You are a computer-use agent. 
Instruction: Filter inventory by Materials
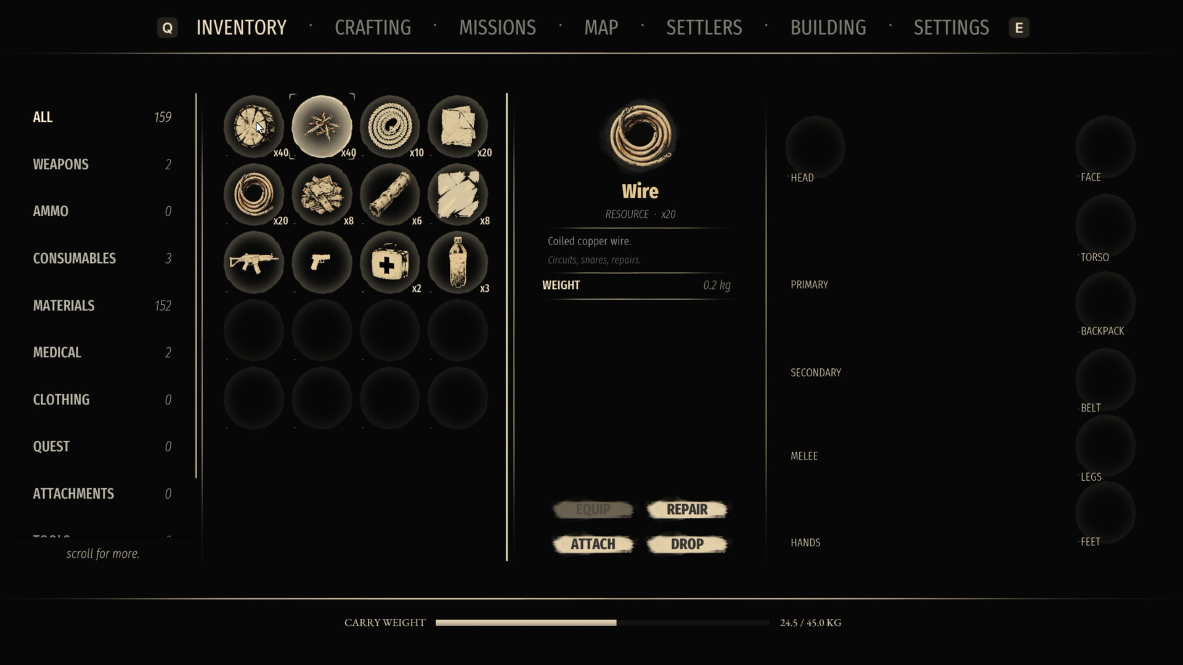(102, 305)
